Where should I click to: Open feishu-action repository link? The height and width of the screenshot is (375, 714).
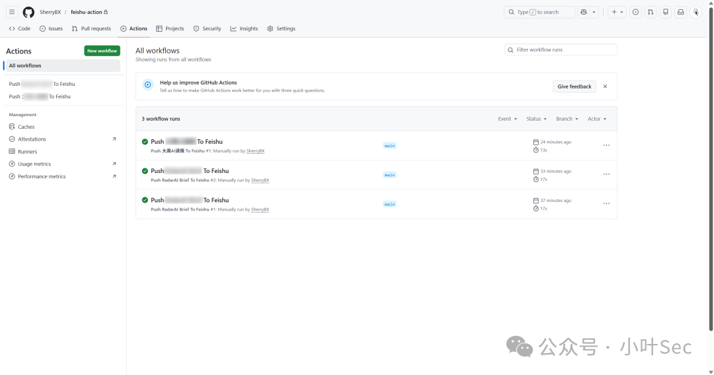(x=86, y=13)
